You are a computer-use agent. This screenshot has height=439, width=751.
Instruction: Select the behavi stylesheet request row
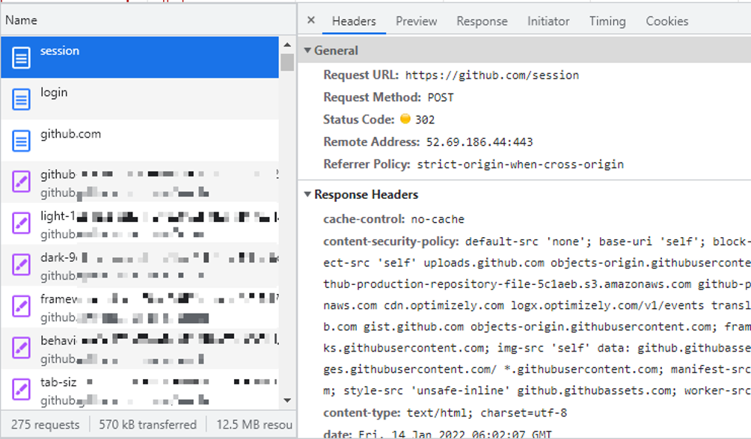tap(140, 349)
